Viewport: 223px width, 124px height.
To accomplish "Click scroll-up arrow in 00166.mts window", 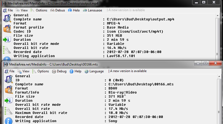I will [219, 76].
